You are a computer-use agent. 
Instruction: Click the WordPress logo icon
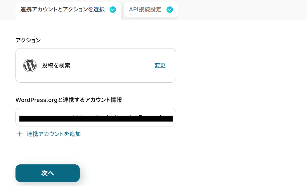tap(30, 66)
